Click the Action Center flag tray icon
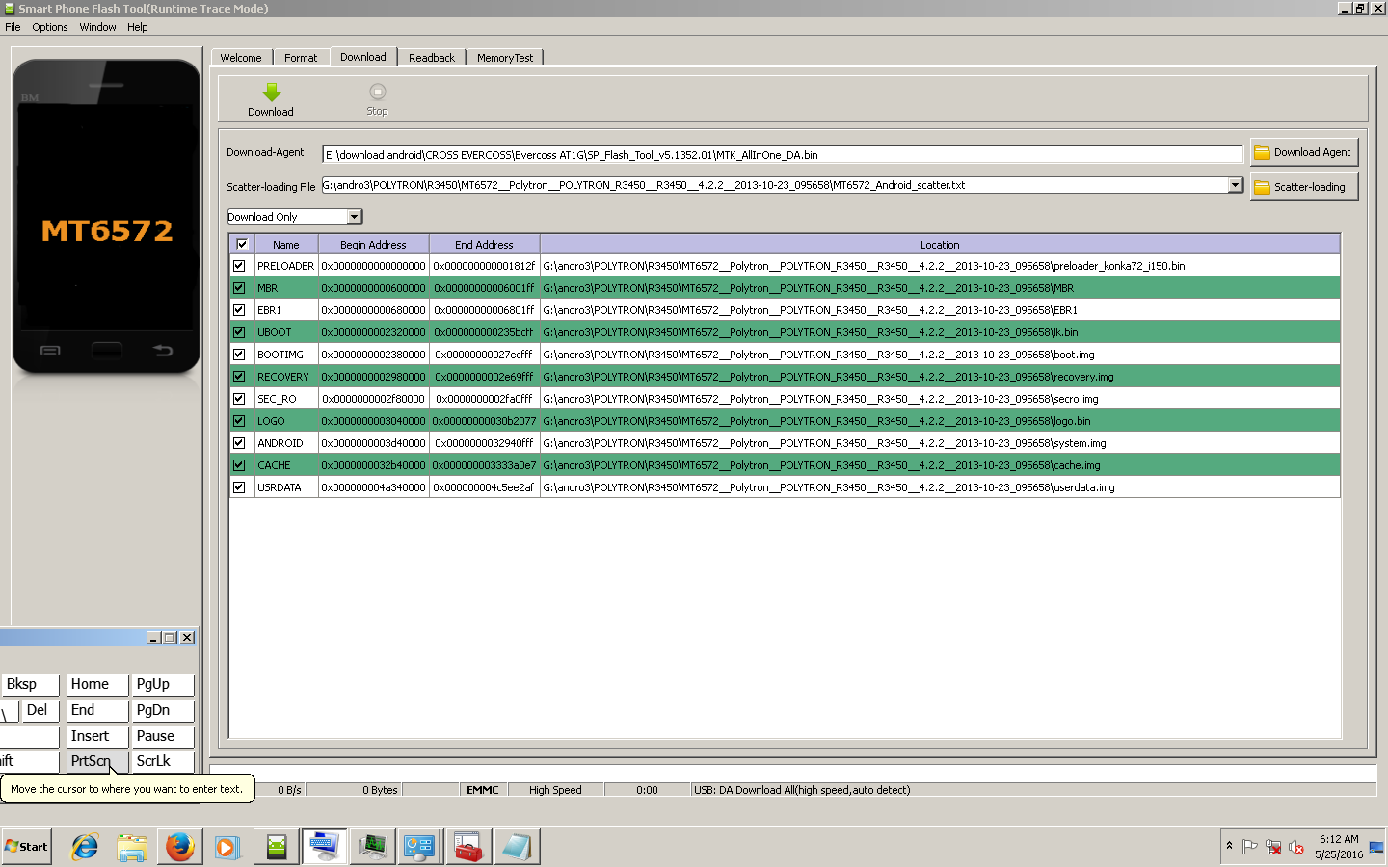1388x867 pixels. pos(1250,847)
